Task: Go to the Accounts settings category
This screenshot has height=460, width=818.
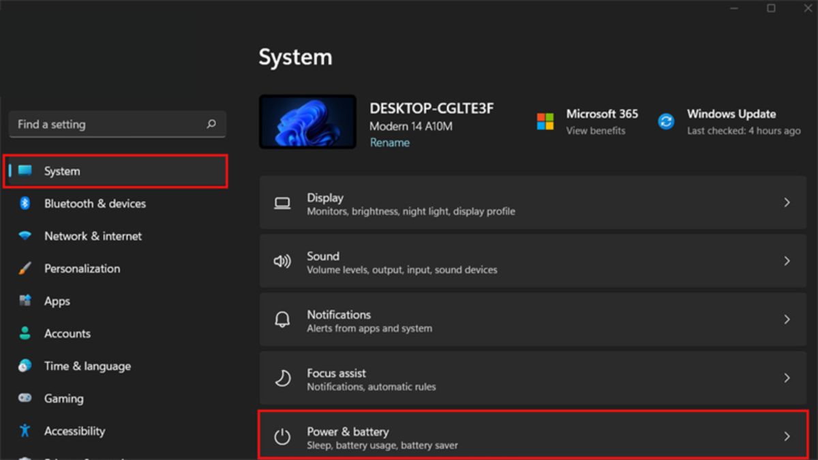Action: coord(67,333)
